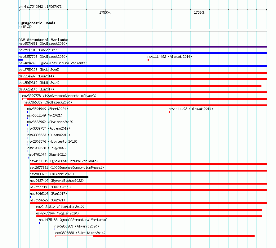Select nsv5437407 (ByrskaBishop2022) label
The width and height of the screenshot is (276, 248).
point(57,181)
